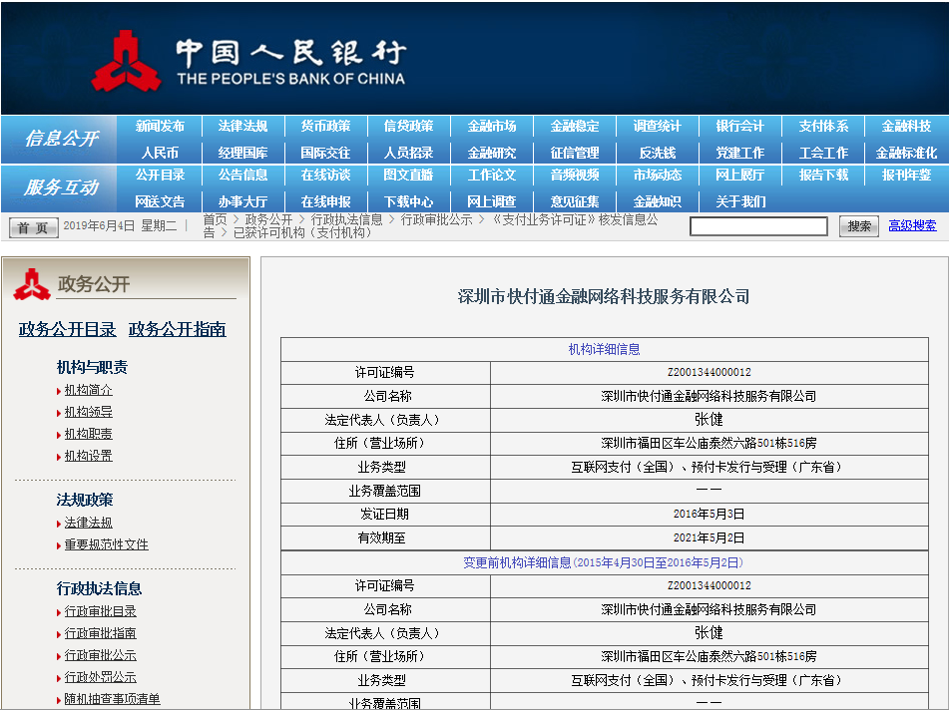Go to 调查统计 section
Image resolution: width=949 pixels, height=711 pixels.
coord(658,127)
